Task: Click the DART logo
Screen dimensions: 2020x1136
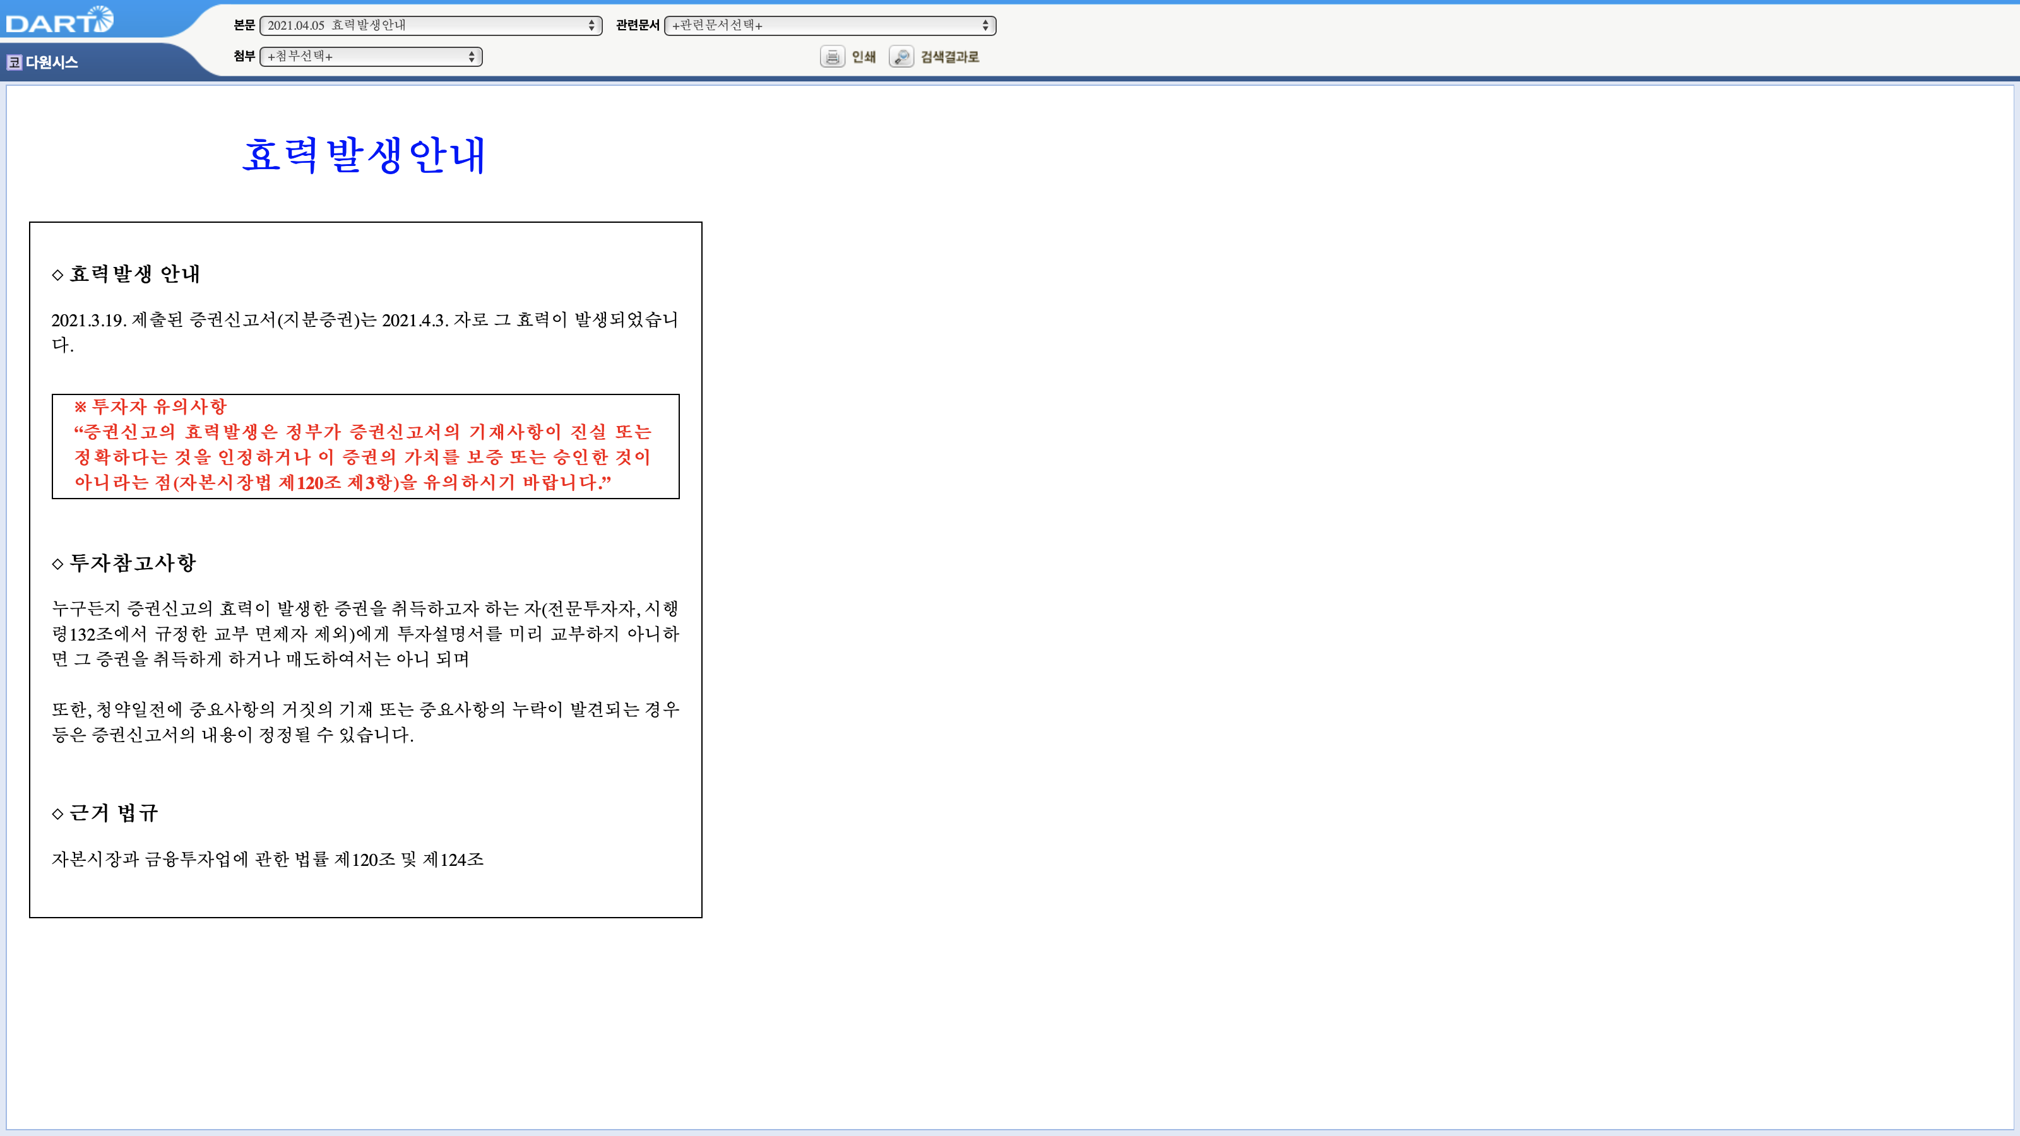Action: click(59, 20)
